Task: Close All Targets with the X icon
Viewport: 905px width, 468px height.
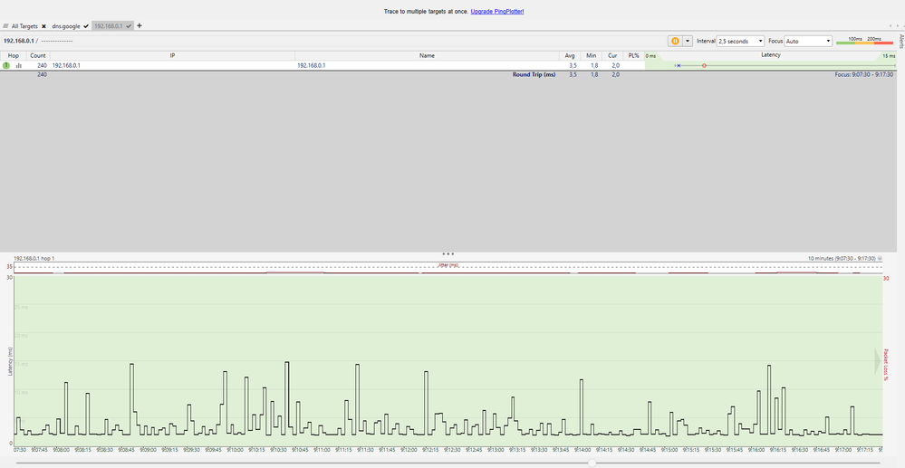Action: click(43, 26)
